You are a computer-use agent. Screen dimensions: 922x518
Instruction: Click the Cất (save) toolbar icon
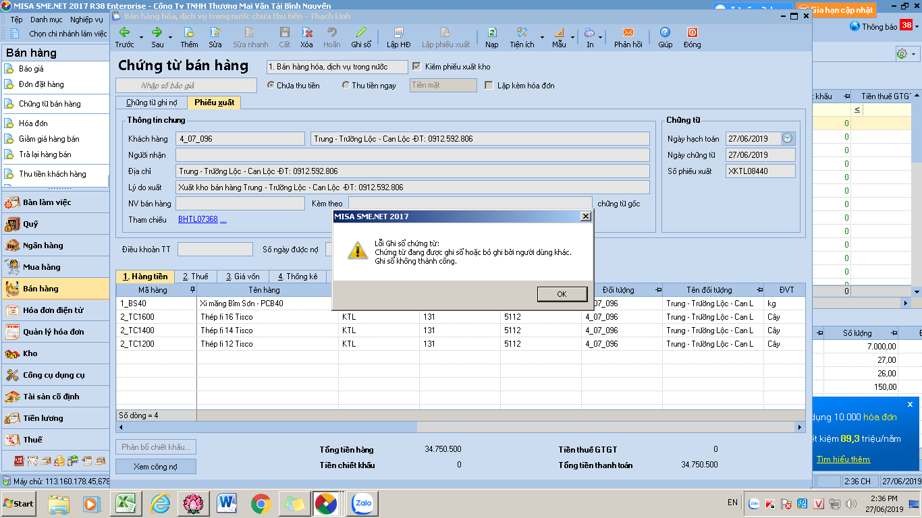click(285, 32)
